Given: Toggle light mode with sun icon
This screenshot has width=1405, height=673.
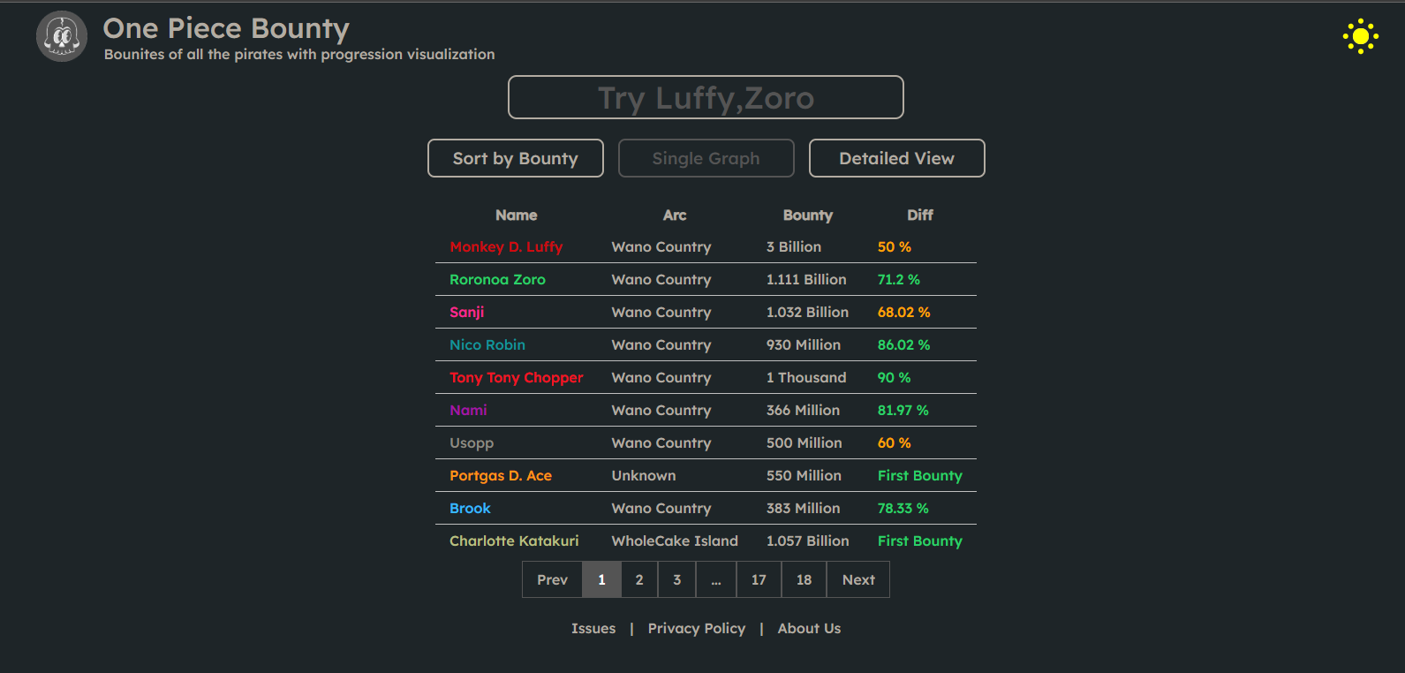Looking at the screenshot, I should pyautogui.click(x=1360, y=36).
